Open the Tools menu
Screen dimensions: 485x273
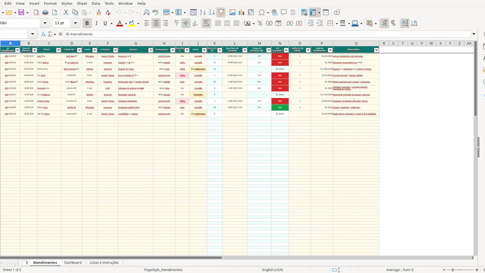[x=109, y=3]
